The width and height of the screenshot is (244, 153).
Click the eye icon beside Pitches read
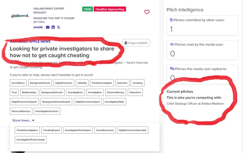pyautogui.click(x=172, y=44)
